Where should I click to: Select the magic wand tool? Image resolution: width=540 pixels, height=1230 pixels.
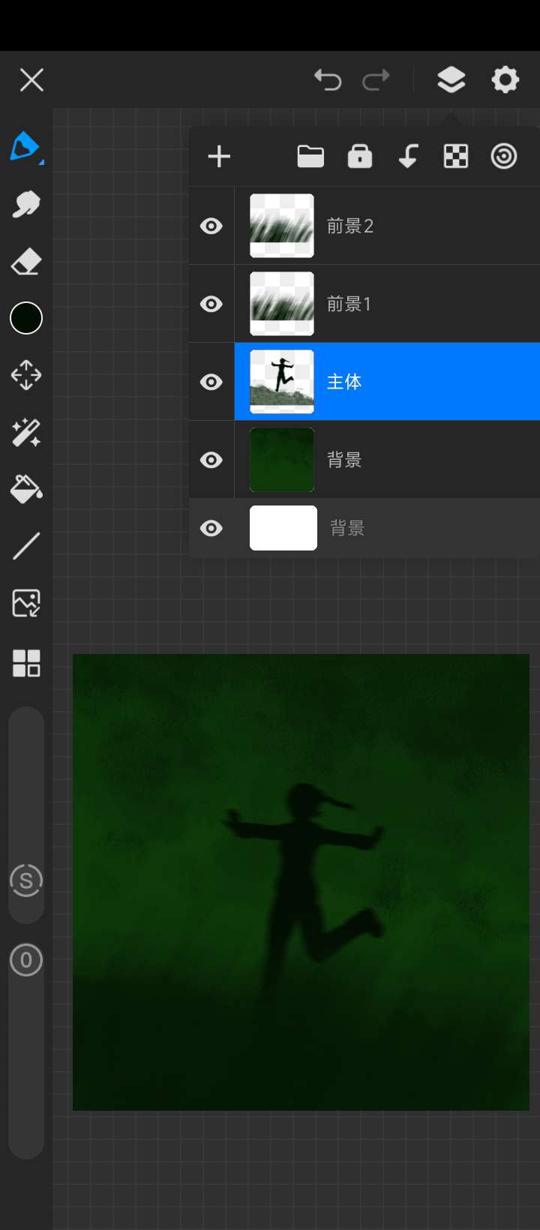pos(25,433)
